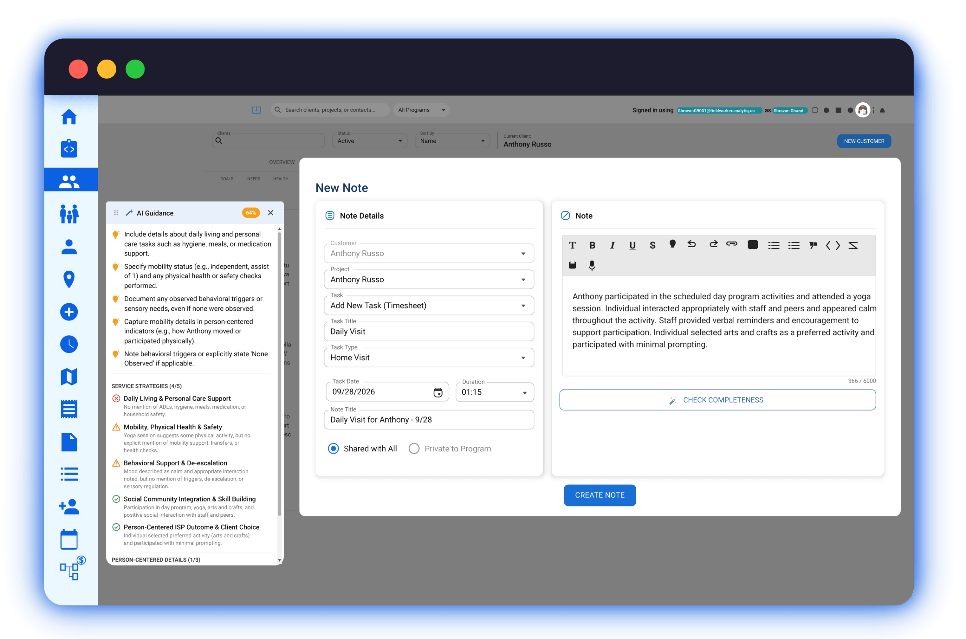Open the calendar icon in the sidebar

coord(69,539)
